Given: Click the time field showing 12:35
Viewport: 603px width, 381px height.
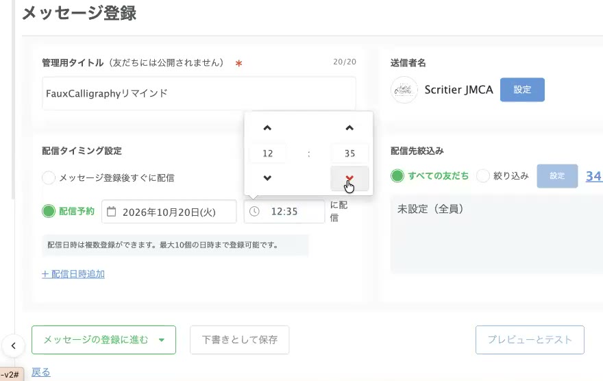Looking at the screenshot, I should coord(284,211).
